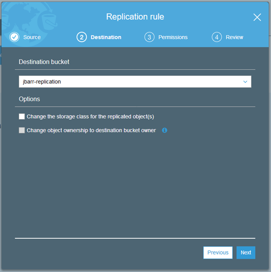The width and height of the screenshot is (271, 272).
Task: Click the step 4 circle icon
Action: pyautogui.click(x=216, y=37)
